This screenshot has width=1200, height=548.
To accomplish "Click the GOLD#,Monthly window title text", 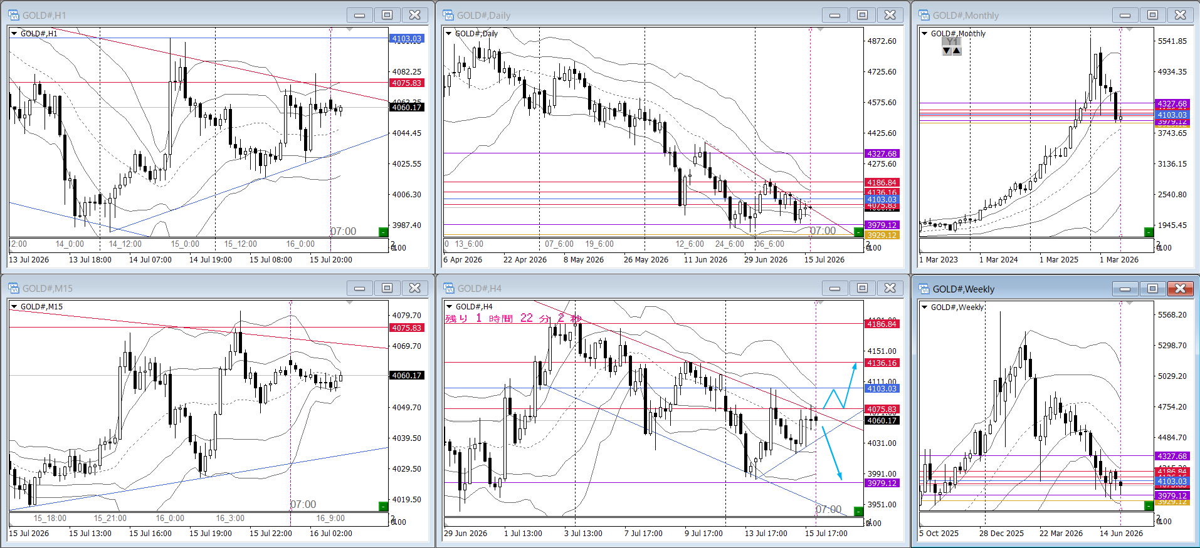I will (x=966, y=15).
